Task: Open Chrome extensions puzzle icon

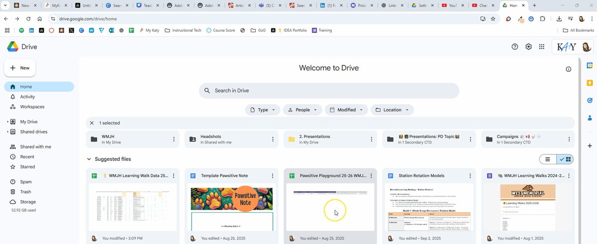Action: [542, 18]
